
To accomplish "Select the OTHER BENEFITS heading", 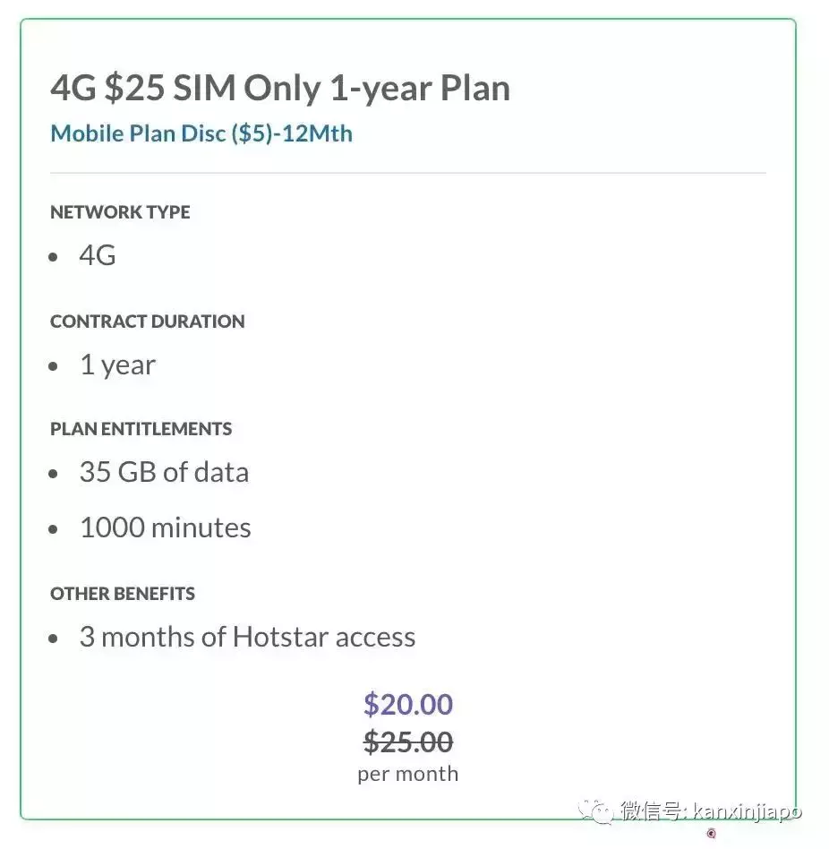I will point(123,594).
